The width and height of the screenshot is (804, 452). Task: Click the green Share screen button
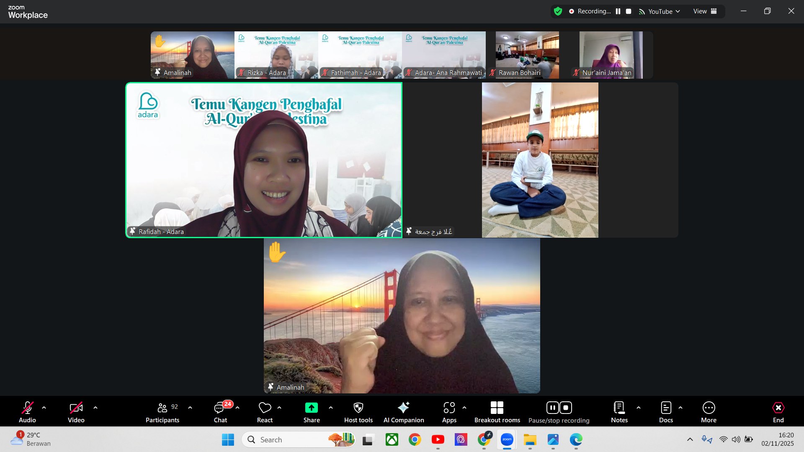[x=311, y=408]
